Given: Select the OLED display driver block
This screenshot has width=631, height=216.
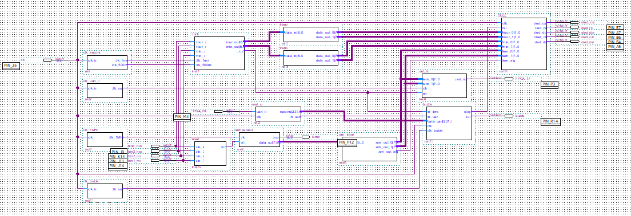Looking at the screenshot, I should click(x=524, y=44).
